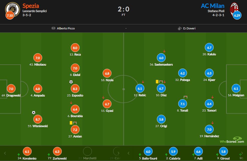Click the AC Milan club crest

point(234,9)
